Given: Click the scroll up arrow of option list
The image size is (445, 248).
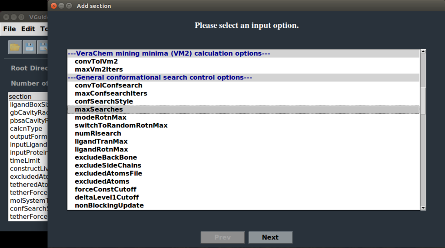Looking at the screenshot, I should pos(423,51).
